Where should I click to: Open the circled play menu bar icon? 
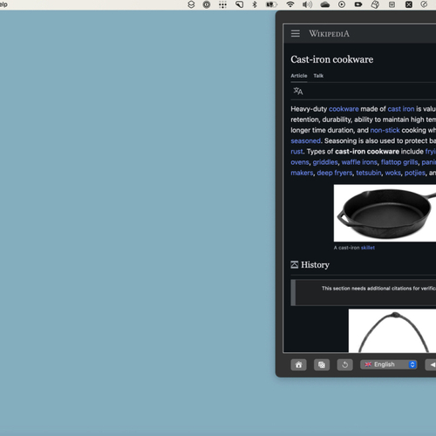point(342,4)
